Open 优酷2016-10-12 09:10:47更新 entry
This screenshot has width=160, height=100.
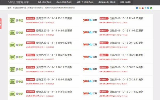(x=126, y=43)
